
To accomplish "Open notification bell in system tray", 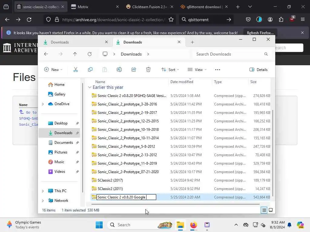I will (x=289, y=225).
